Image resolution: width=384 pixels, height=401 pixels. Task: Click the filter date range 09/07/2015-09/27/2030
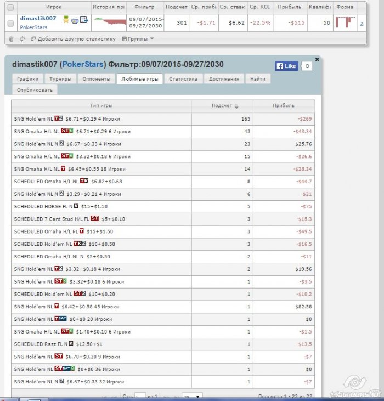(x=145, y=22)
